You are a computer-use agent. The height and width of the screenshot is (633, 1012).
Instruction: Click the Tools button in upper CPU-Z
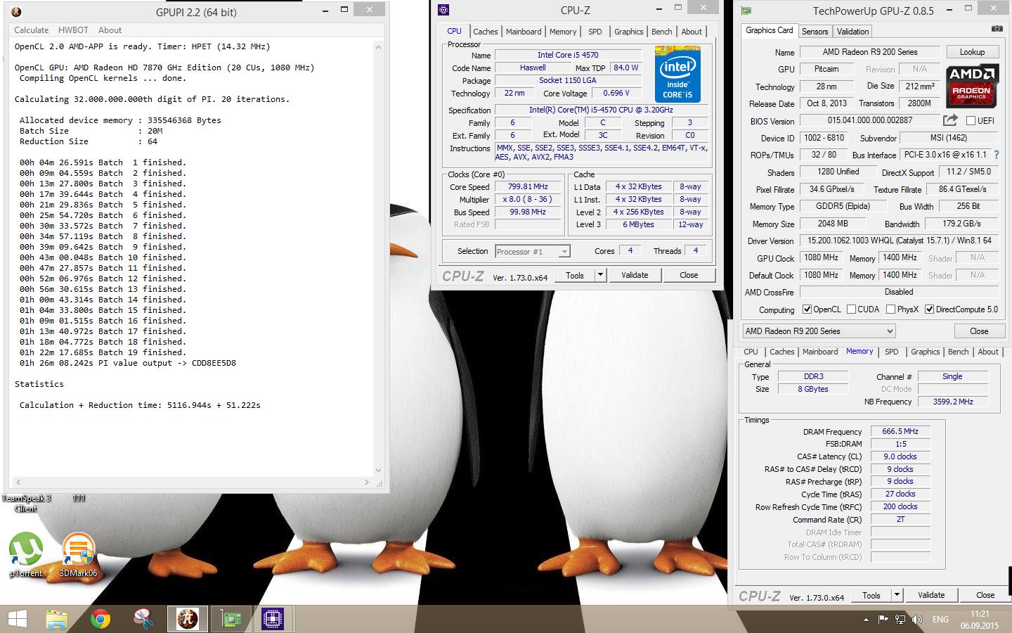(x=575, y=275)
